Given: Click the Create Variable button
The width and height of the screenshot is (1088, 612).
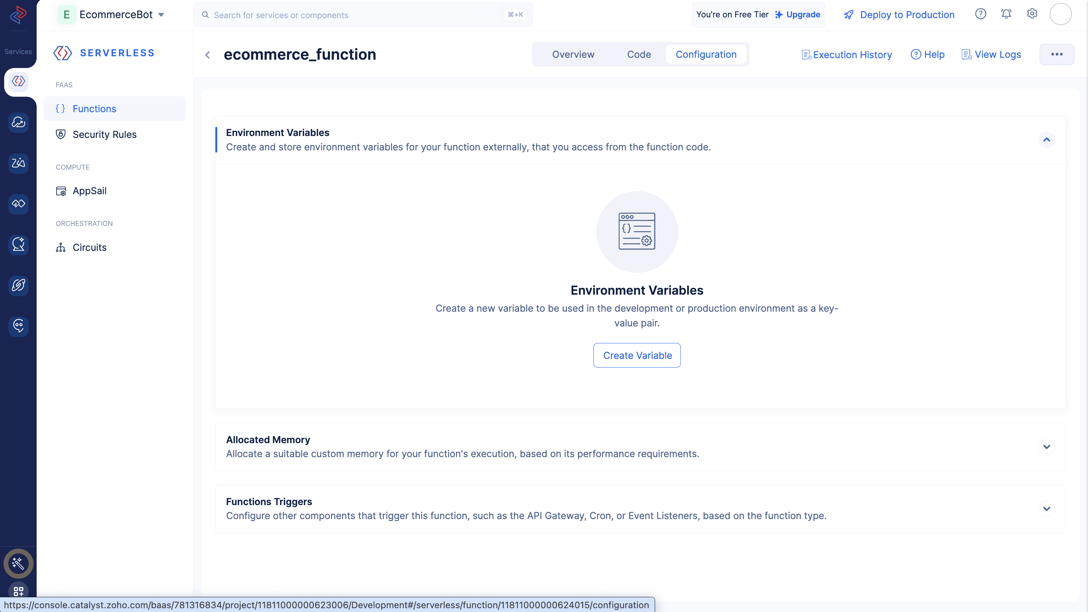Looking at the screenshot, I should pyautogui.click(x=637, y=355).
